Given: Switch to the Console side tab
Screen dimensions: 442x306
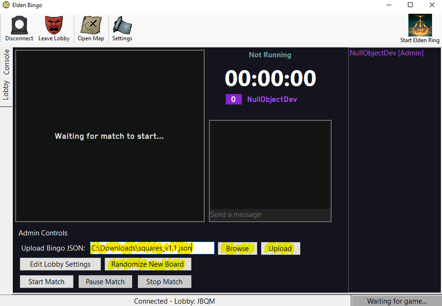Looking at the screenshot, I should click(x=6, y=62).
